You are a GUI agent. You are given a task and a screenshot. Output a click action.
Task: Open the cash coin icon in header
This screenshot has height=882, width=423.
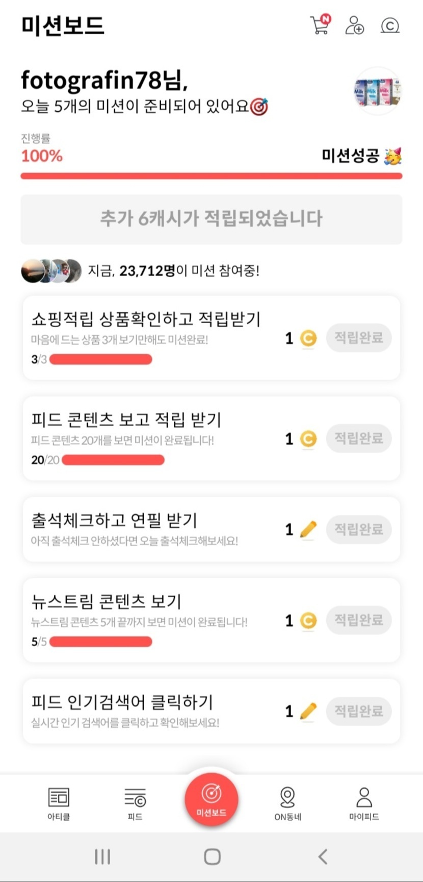coord(390,25)
